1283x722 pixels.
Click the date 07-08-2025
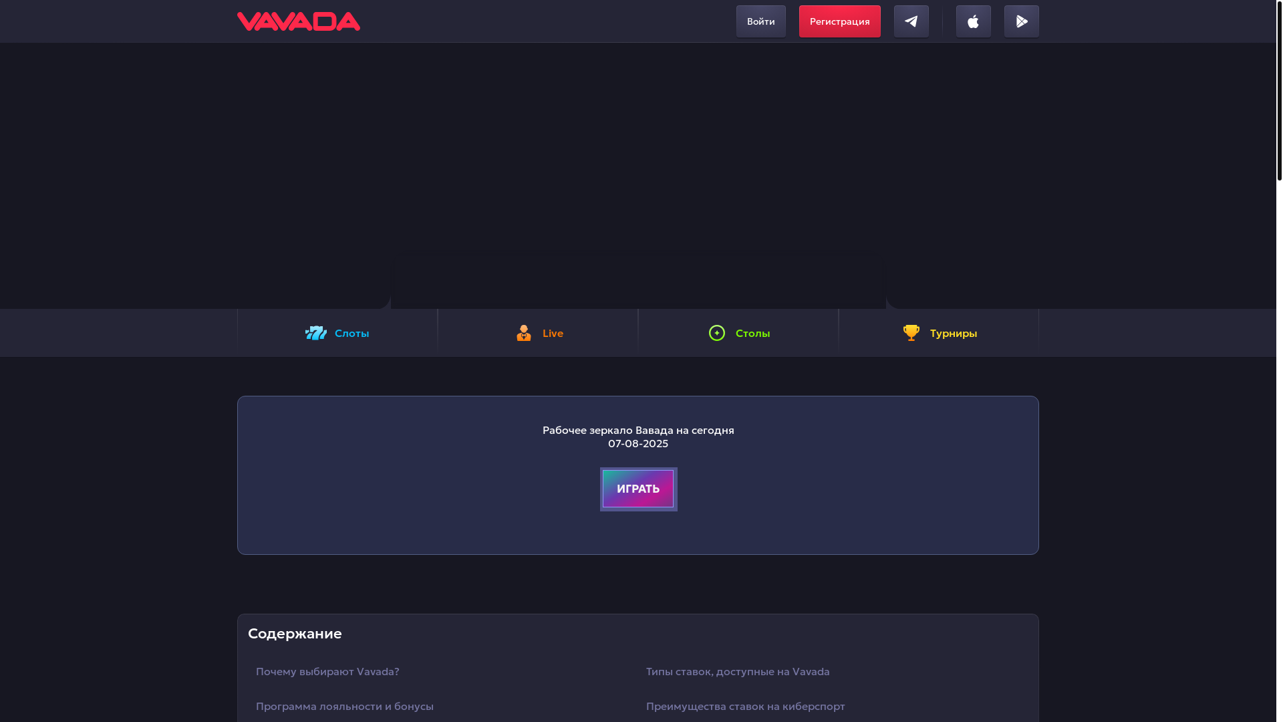pos(638,444)
